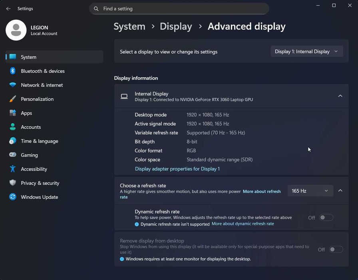Image resolution: width=358 pixels, height=280 pixels.
Task: Click the Windows Update refresh icon
Action: 13,197
